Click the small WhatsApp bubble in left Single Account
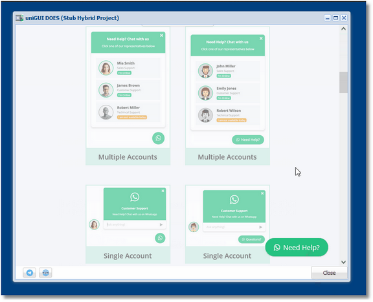 (160, 238)
